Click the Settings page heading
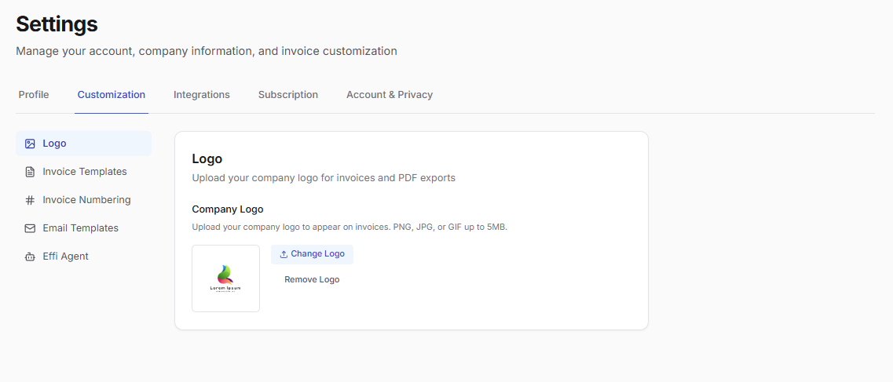This screenshot has width=893, height=382. tap(57, 24)
